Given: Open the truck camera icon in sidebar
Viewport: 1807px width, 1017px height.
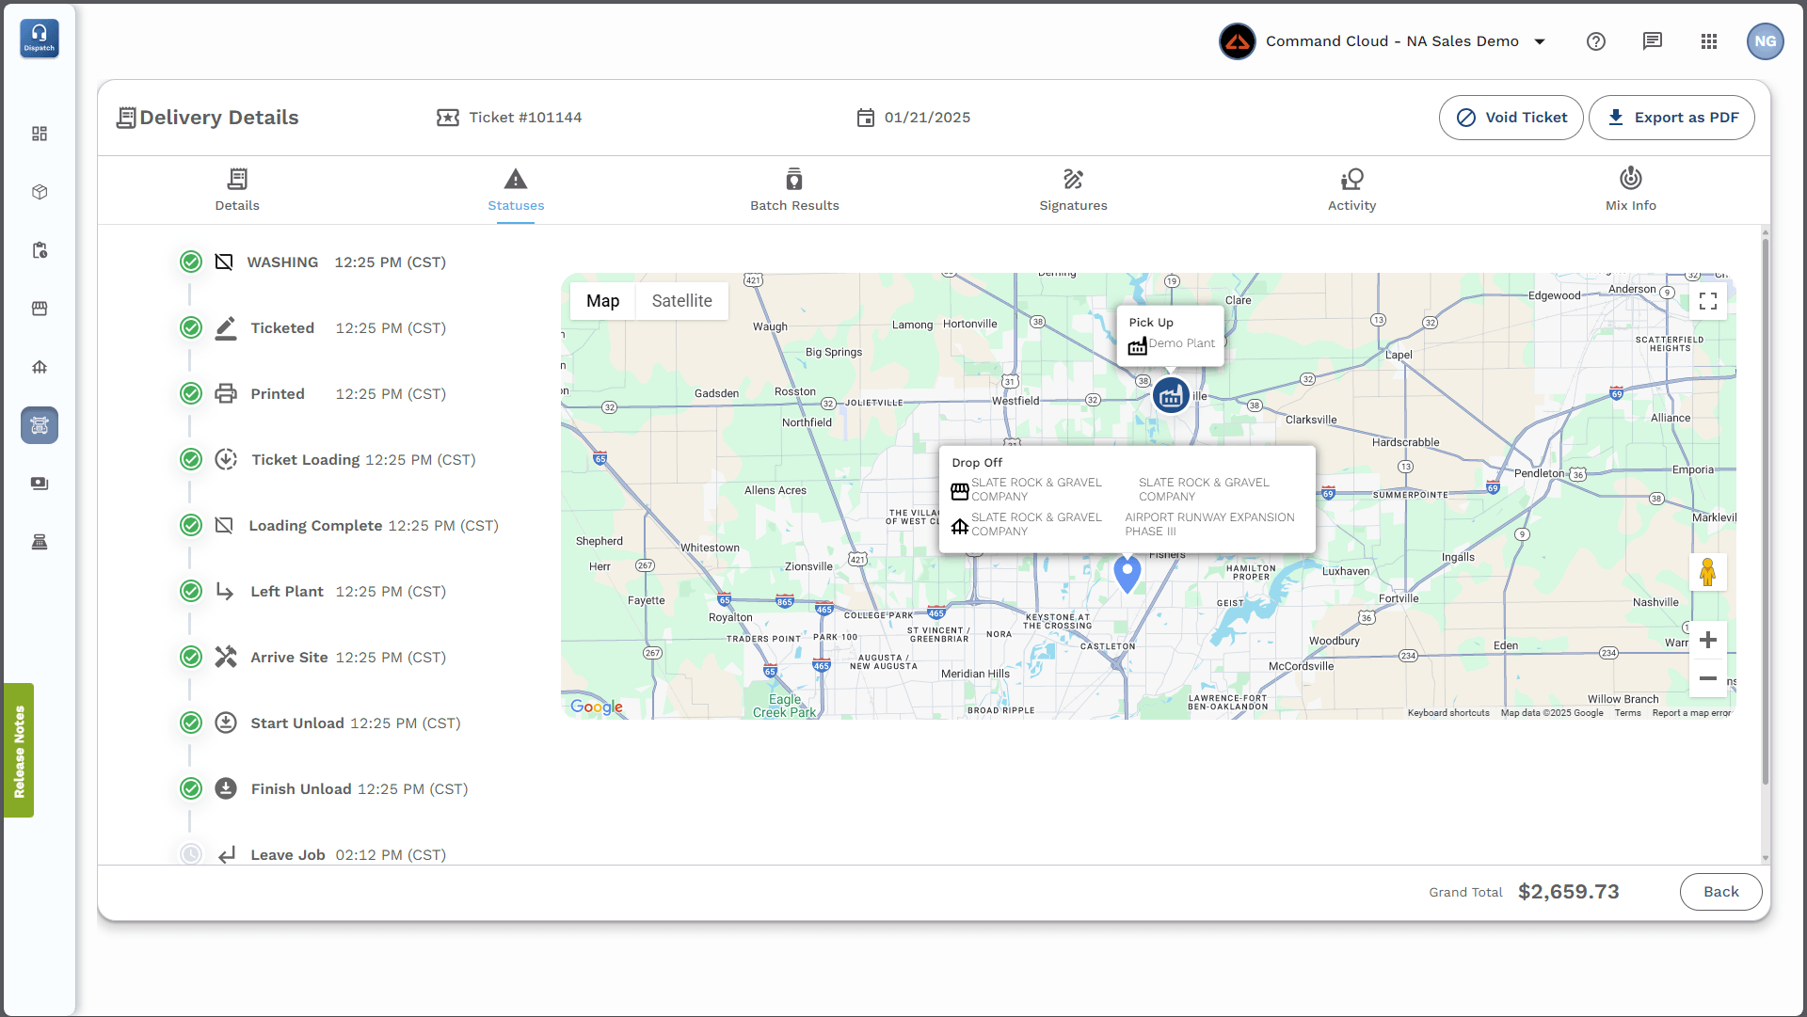Looking at the screenshot, I should (40, 484).
